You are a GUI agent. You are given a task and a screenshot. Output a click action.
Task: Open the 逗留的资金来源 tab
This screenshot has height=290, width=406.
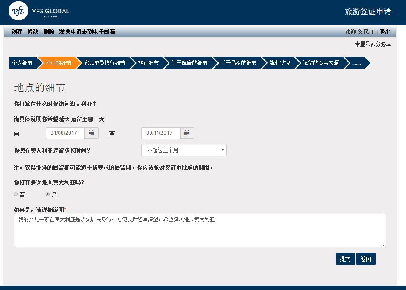(x=320, y=63)
